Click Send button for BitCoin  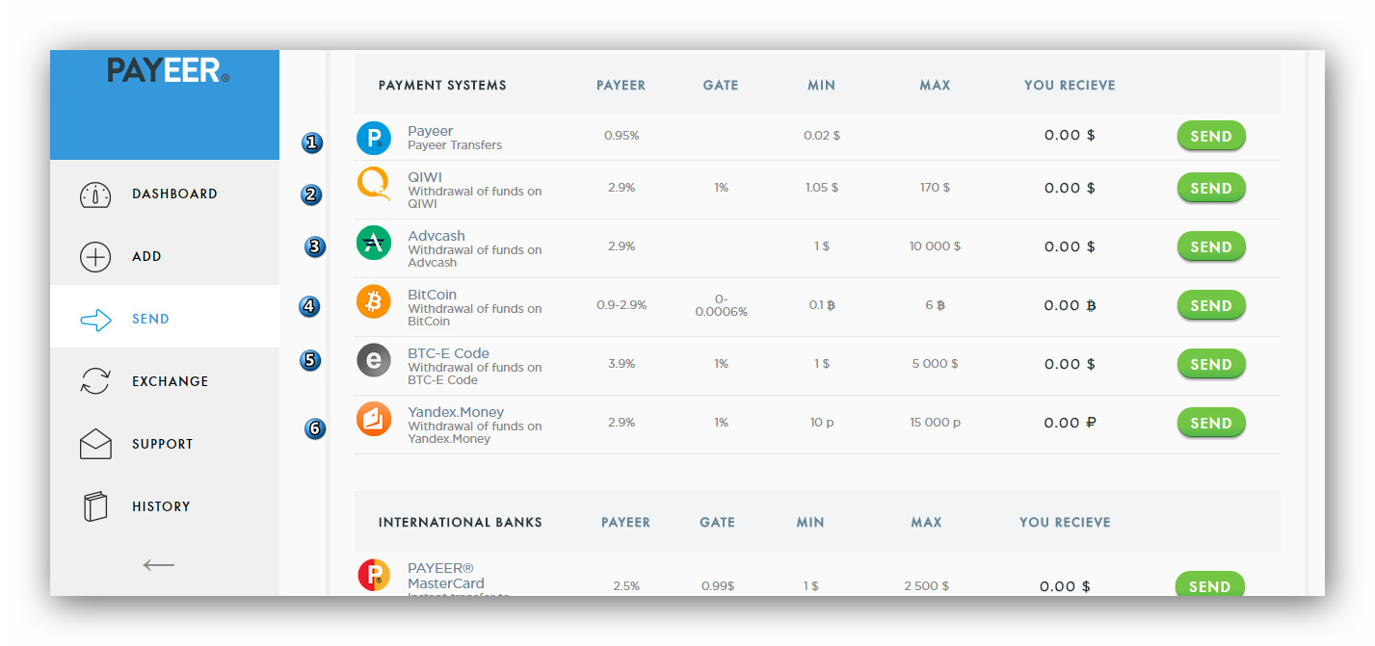tap(1211, 305)
